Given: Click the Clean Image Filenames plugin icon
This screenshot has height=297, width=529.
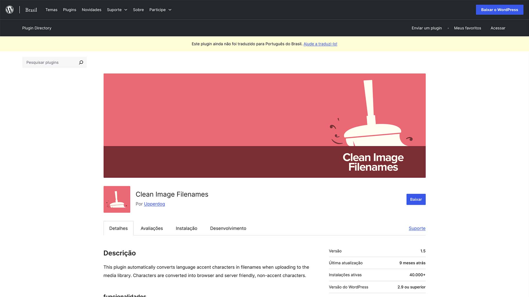Looking at the screenshot, I should tap(117, 199).
